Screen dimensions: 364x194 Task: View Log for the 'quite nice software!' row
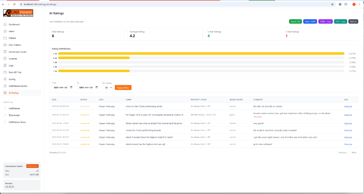(348, 144)
